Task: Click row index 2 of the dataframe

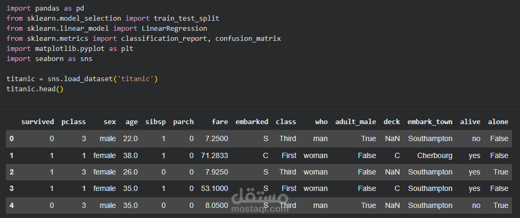Action: 12,172
